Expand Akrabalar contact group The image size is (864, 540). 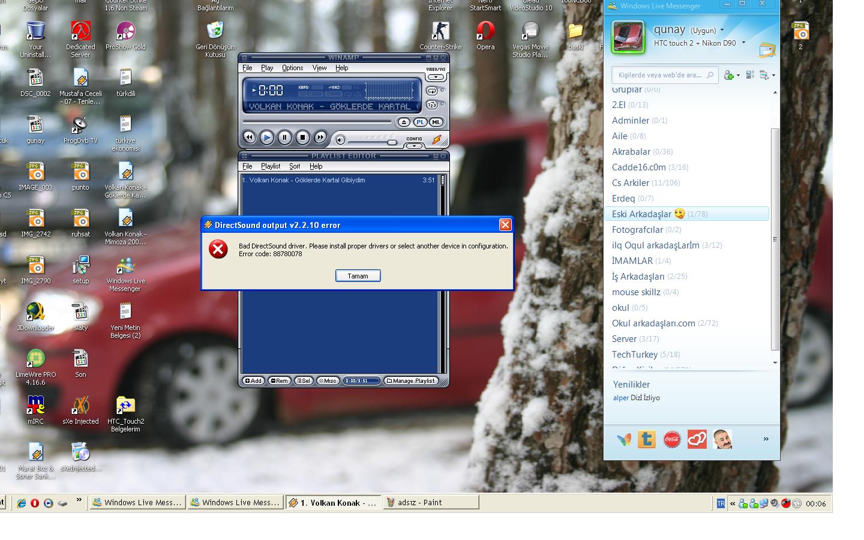click(642, 152)
